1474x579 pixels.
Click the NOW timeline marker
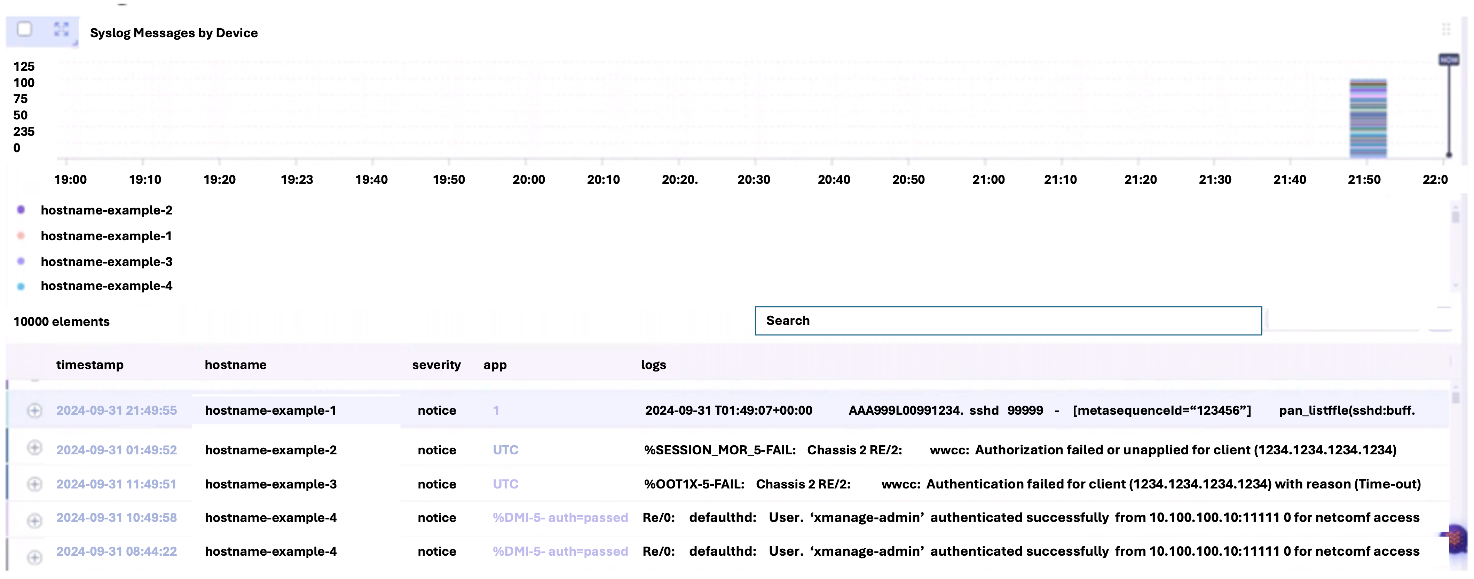point(1448,60)
